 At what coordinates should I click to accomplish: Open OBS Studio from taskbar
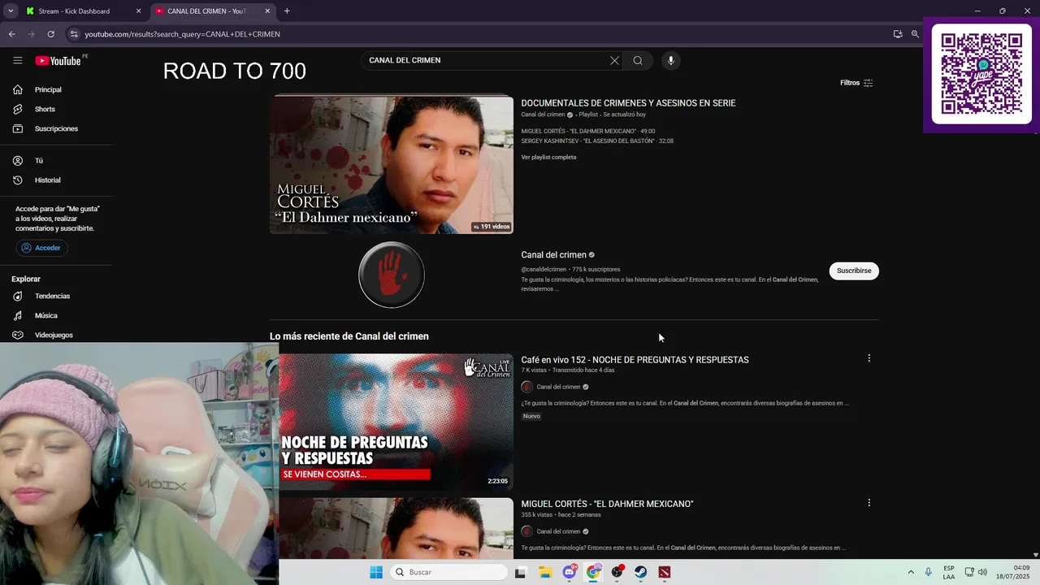[x=617, y=572]
